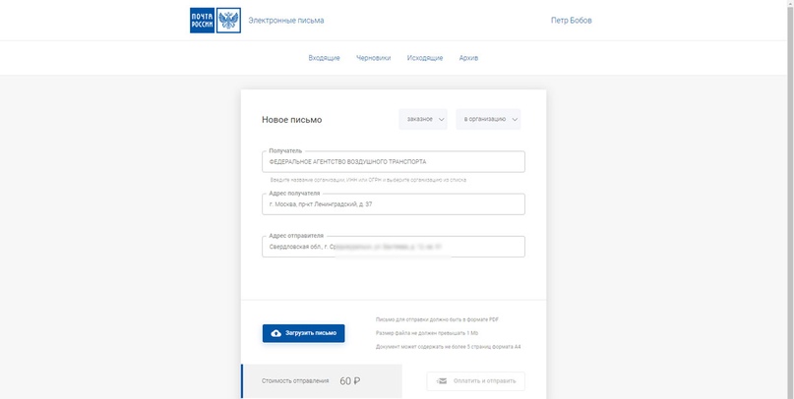
Task: Focus the Получатель input field
Action: (394, 161)
